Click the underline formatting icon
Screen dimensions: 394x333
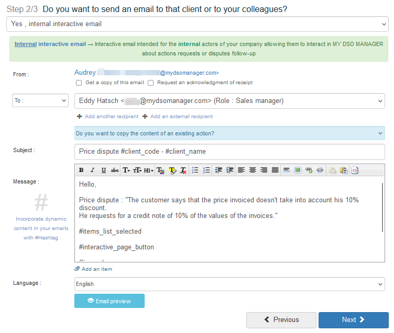click(103, 170)
